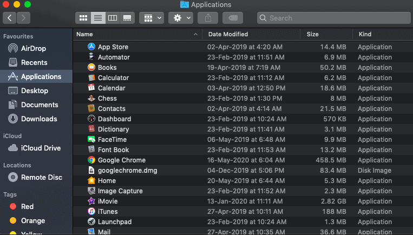The image size is (413, 235).
Task: Click the '458.5 MB' size value
Action: 331,160
